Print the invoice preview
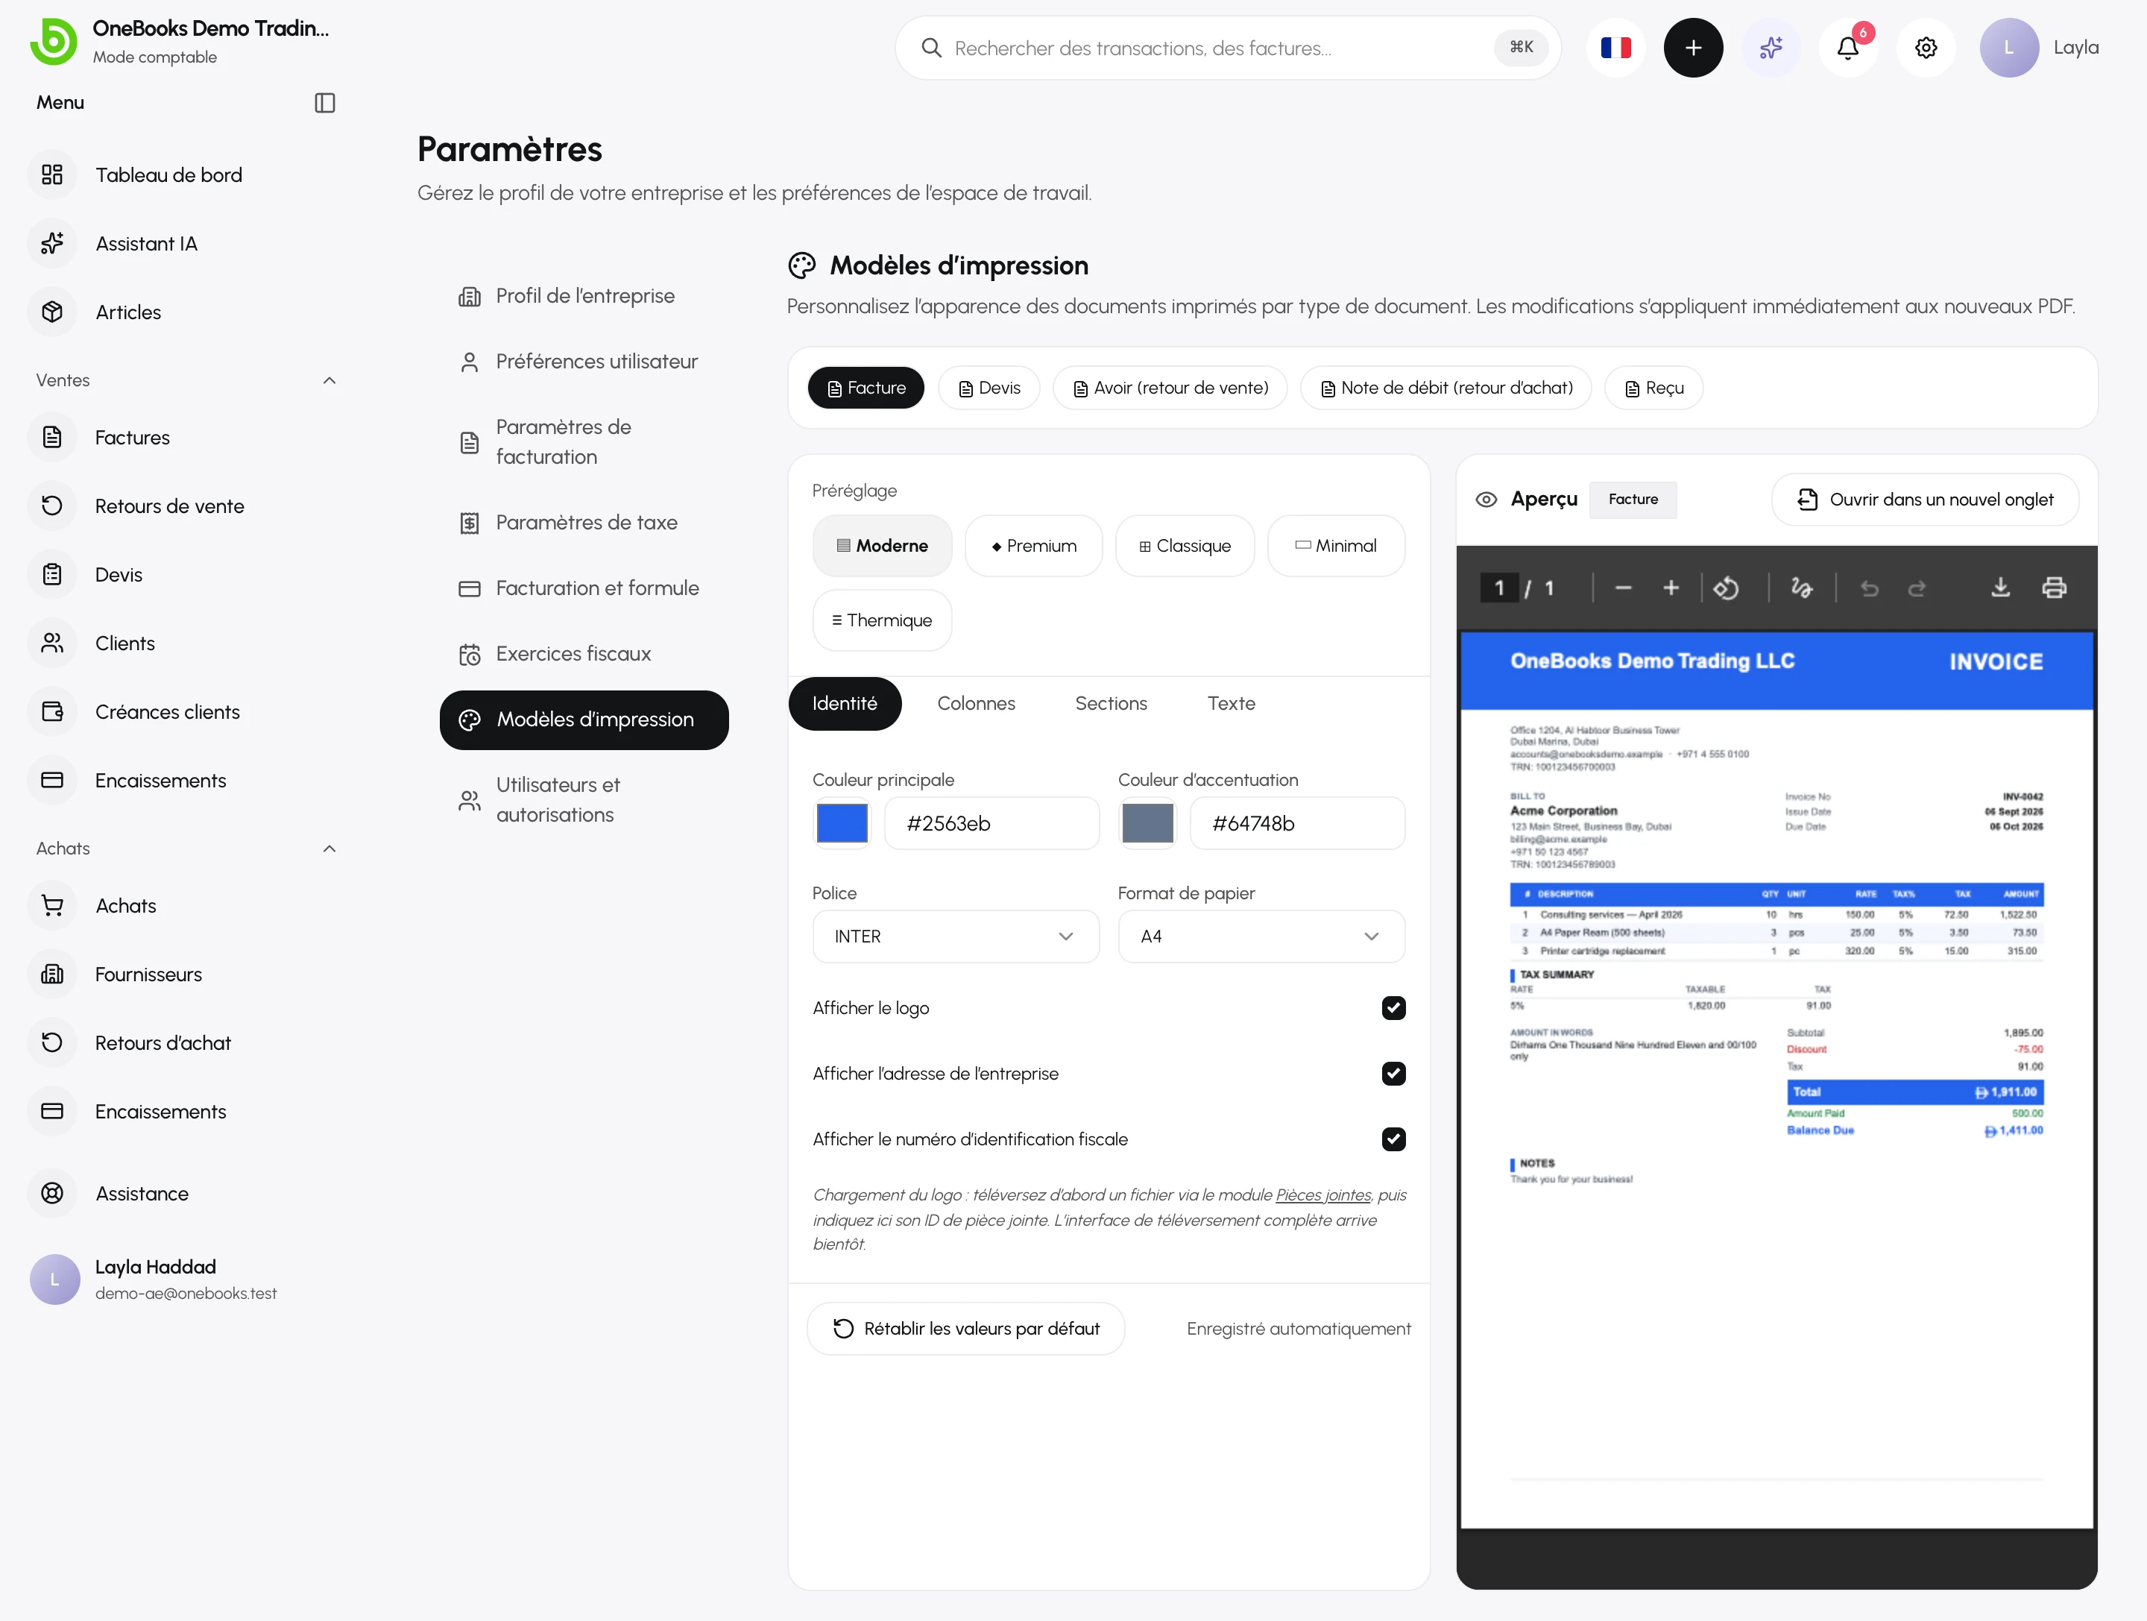The height and width of the screenshot is (1621, 2147). tap(2055, 588)
